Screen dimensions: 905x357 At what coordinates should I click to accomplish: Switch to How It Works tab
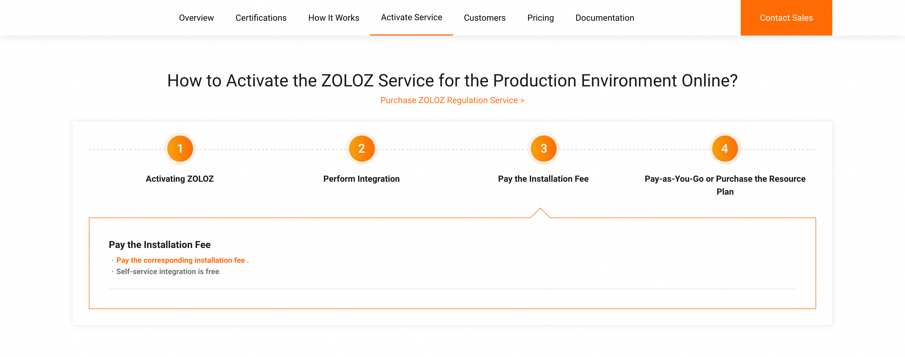point(333,18)
